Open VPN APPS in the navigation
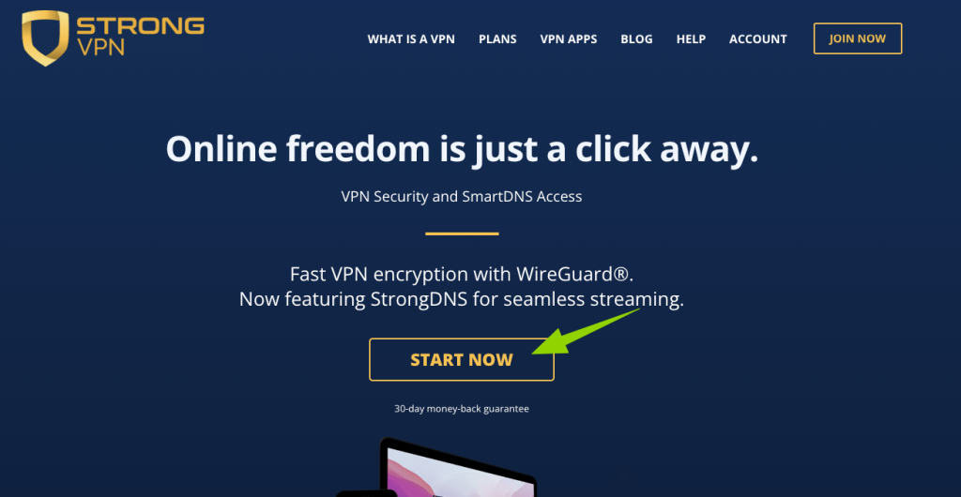 pos(569,39)
